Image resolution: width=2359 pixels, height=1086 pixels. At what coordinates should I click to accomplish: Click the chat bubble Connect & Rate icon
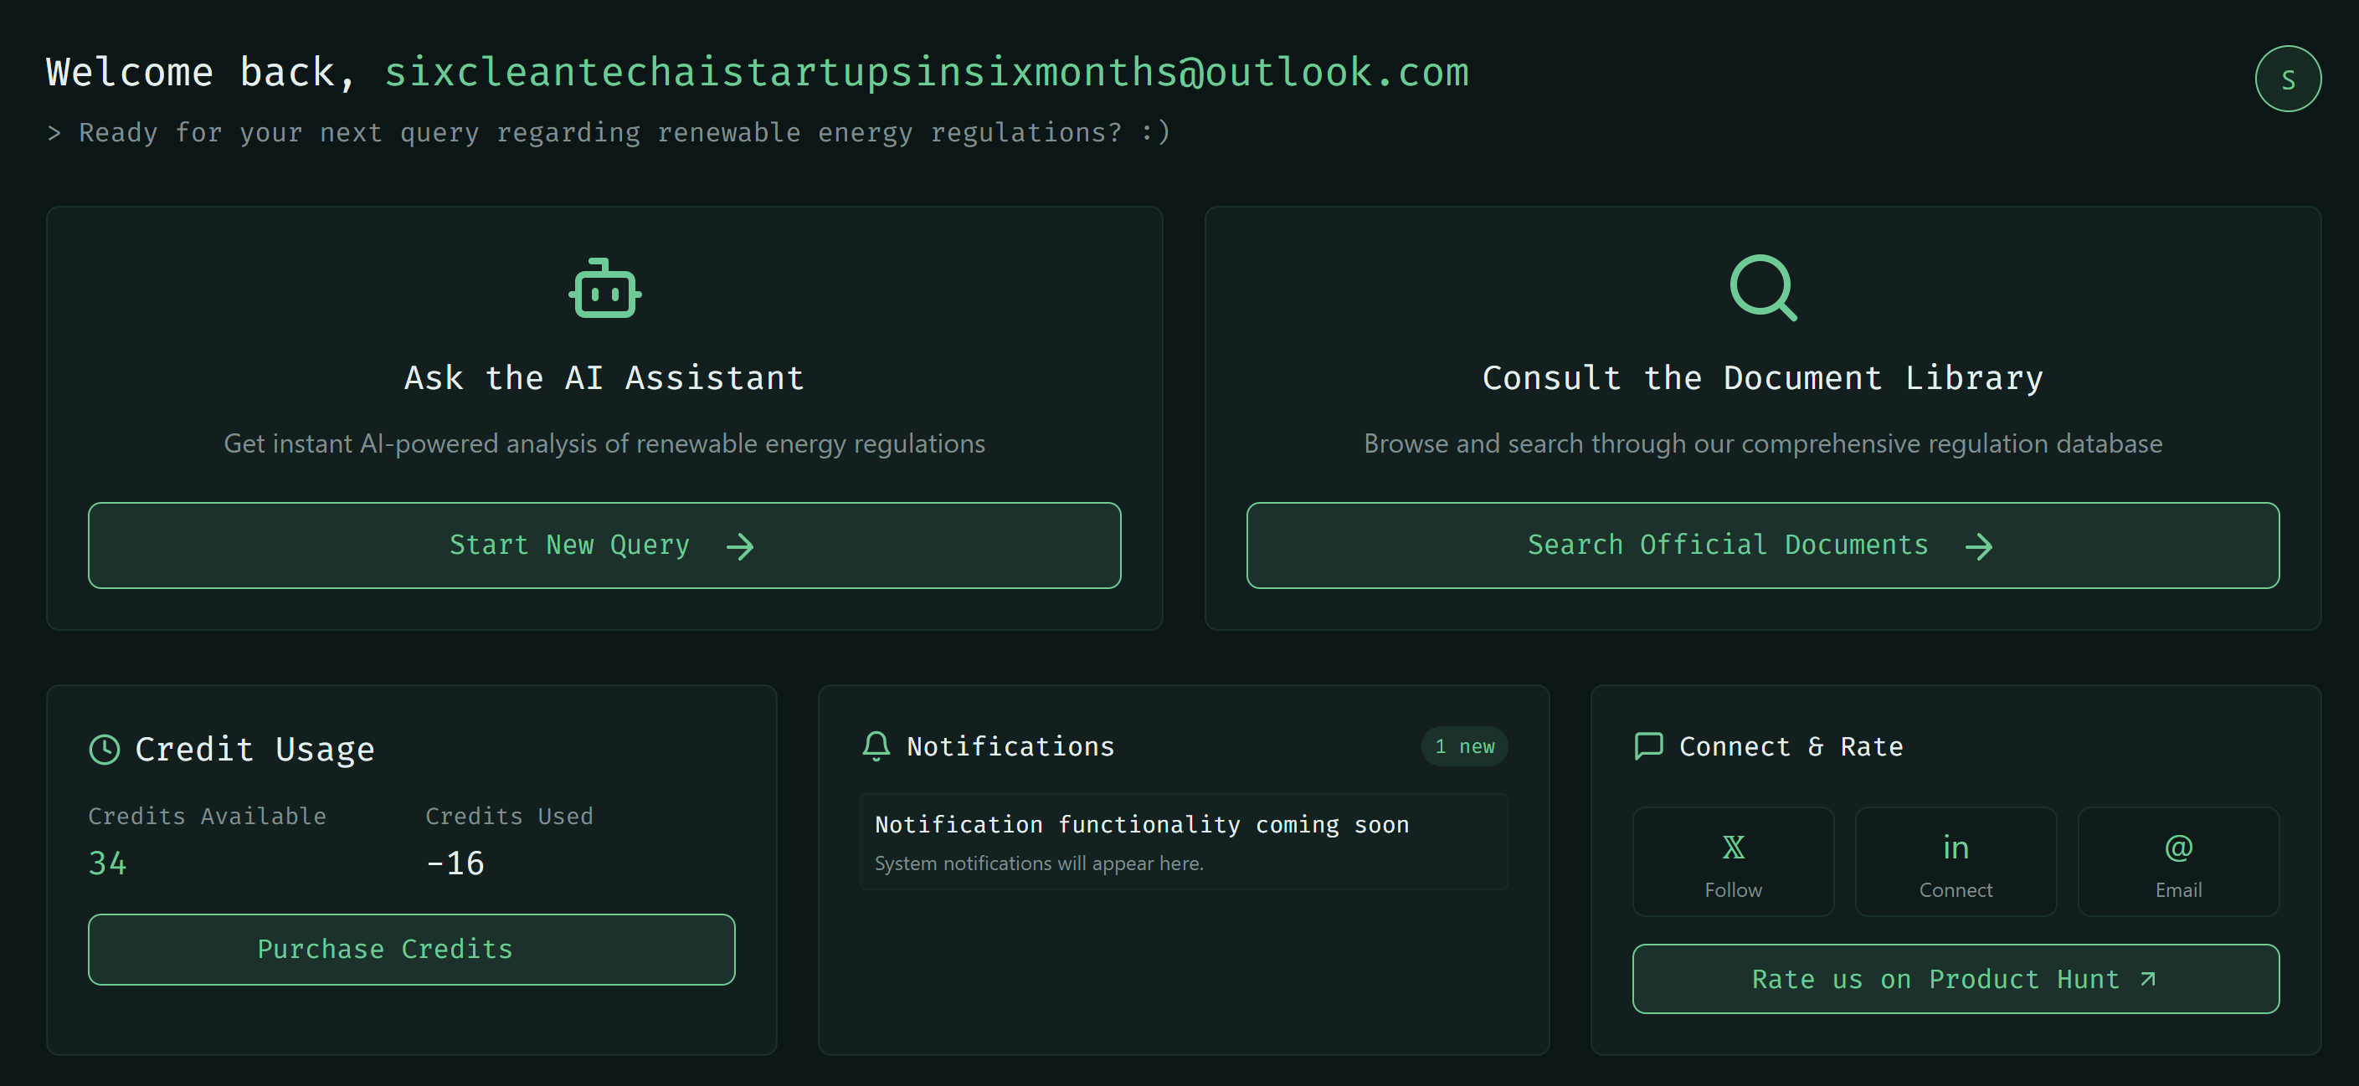[1647, 746]
